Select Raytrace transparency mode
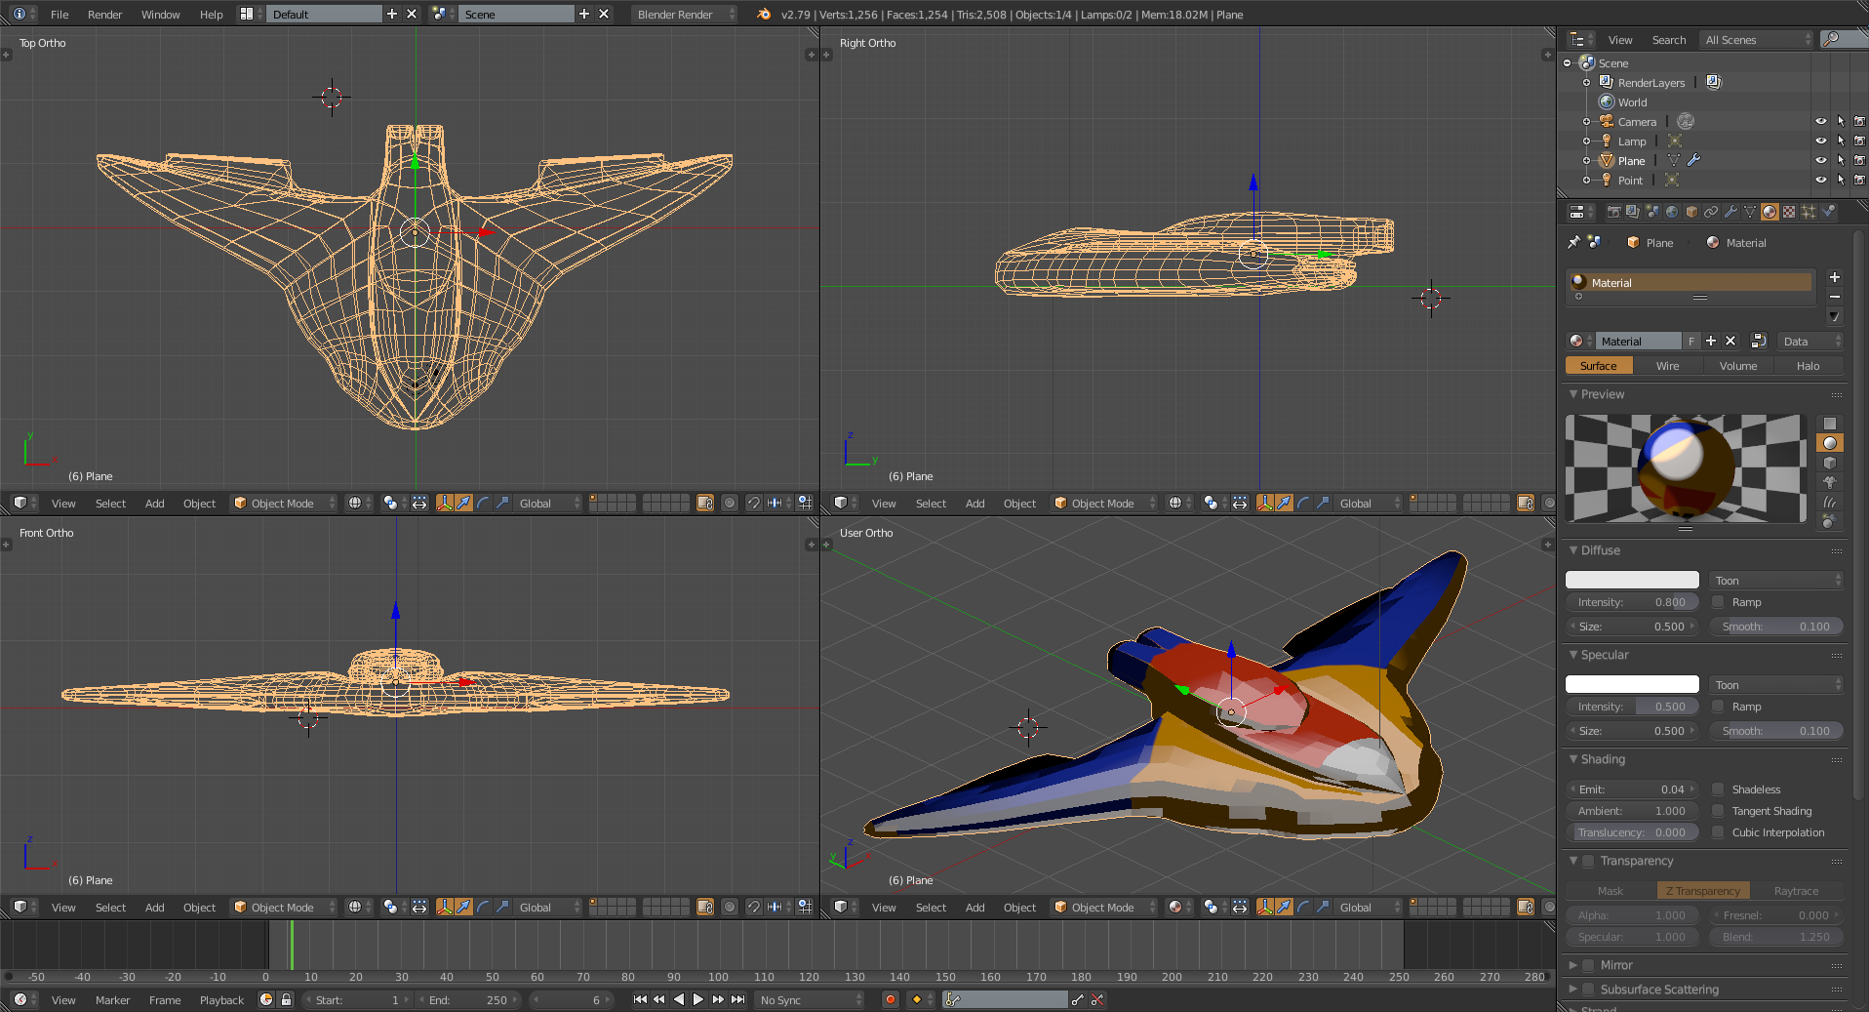Screen dimensions: 1869x1012 [1797, 891]
